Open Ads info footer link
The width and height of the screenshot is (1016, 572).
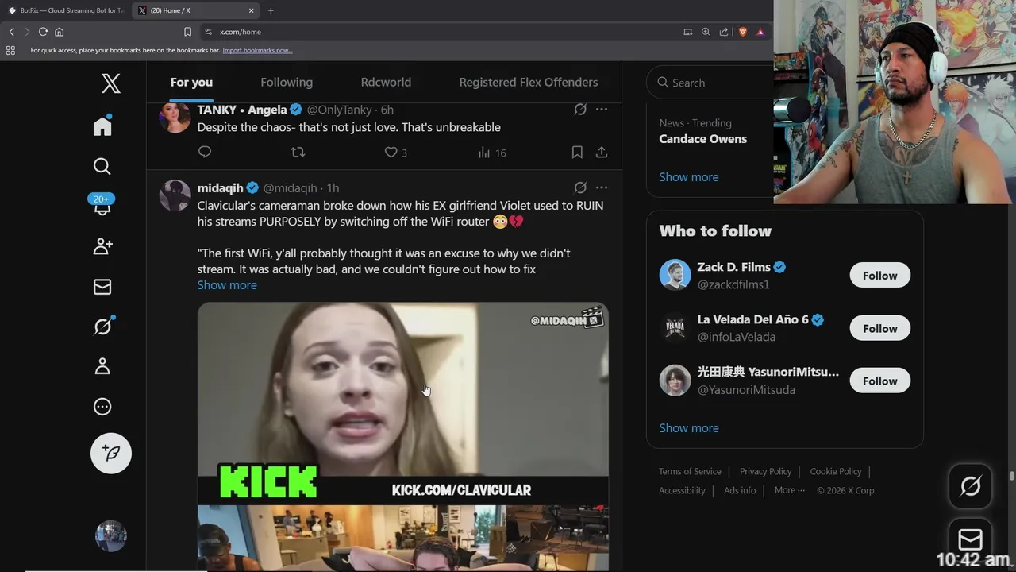[x=740, y=490]
